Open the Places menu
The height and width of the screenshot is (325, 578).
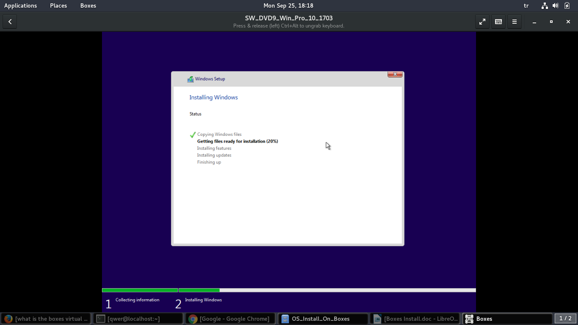[x=58, y=6]
